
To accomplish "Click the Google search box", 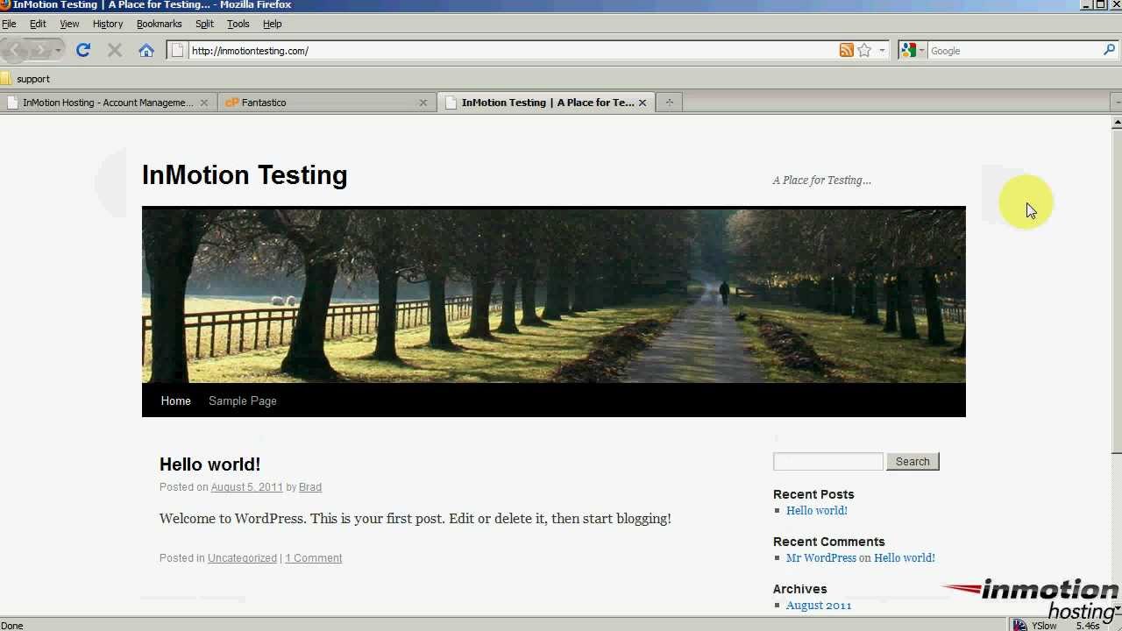I will [x=1014, y=51].
